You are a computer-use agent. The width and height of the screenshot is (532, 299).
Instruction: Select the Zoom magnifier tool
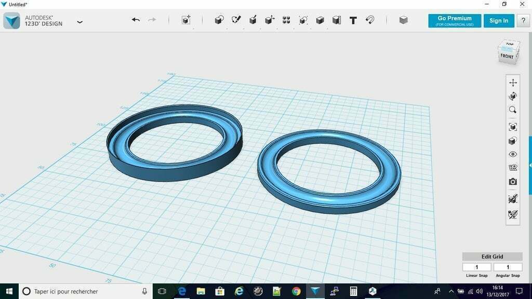pyautogui.click(x=513, y=110)
